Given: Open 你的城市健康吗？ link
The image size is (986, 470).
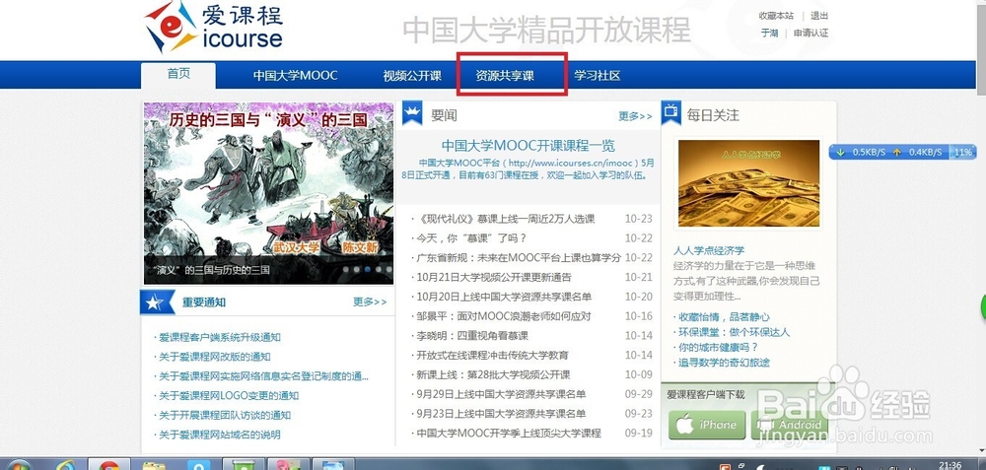Looking at the screenshot, I should click(x=718, y=348).
